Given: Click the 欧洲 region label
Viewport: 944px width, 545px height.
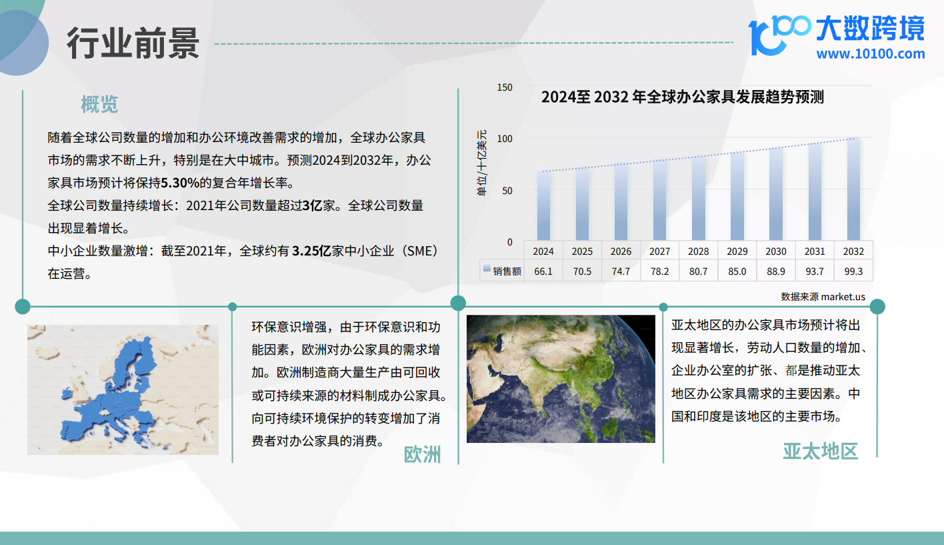Looking at the screenshot, I should click(422, 454).
